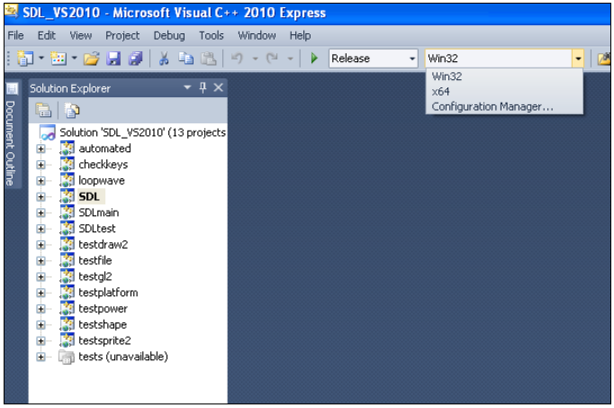Open the Document Outline side tab
614x408 pixels.
coord(12,135)
